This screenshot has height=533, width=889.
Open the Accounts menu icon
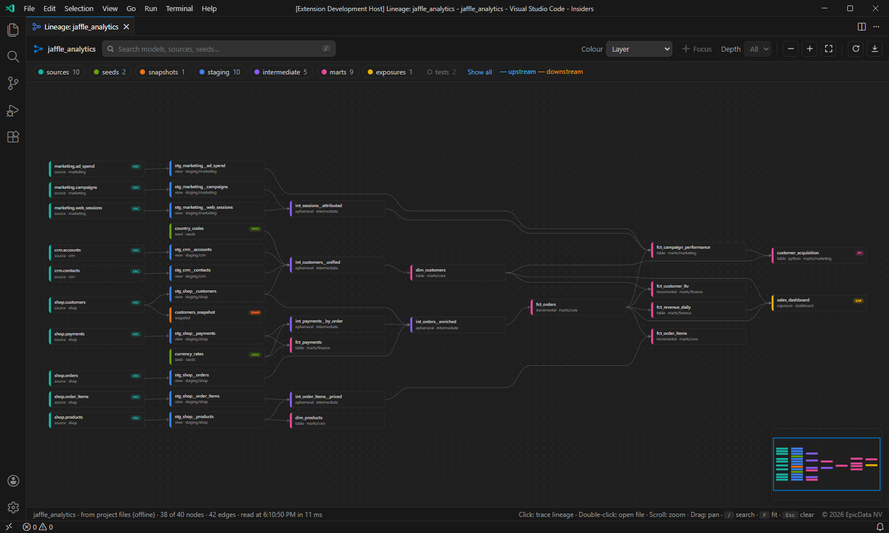[x=13, y=481]
